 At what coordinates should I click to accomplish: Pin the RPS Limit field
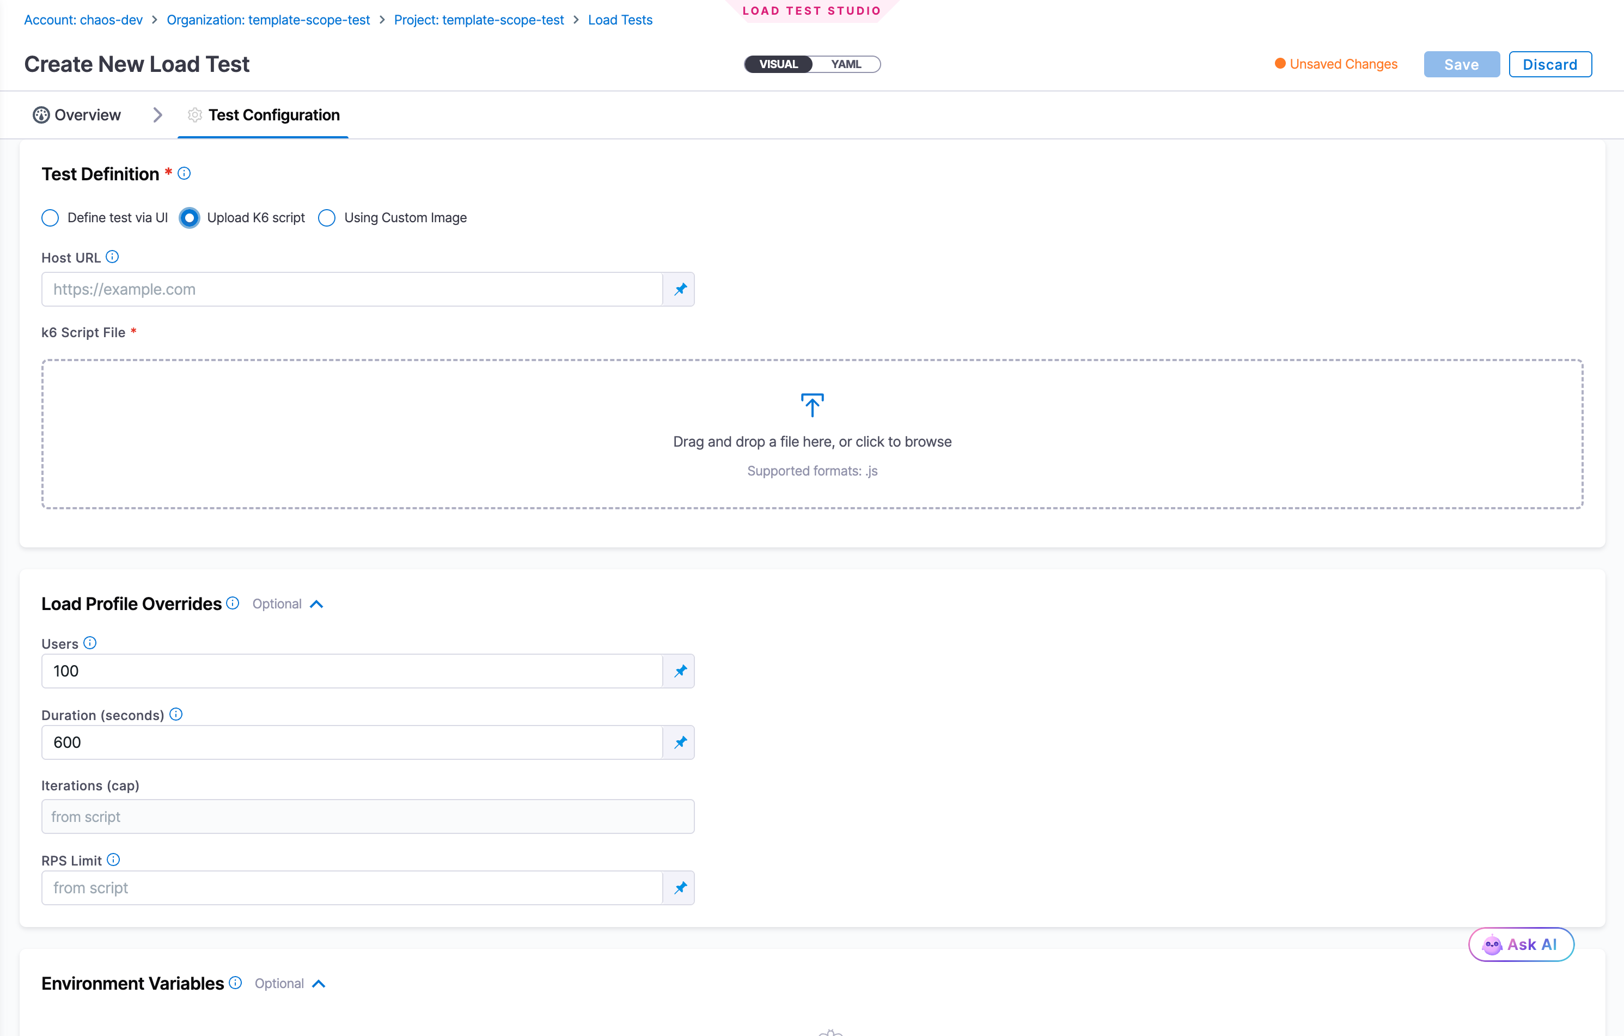tap(680, 888)
